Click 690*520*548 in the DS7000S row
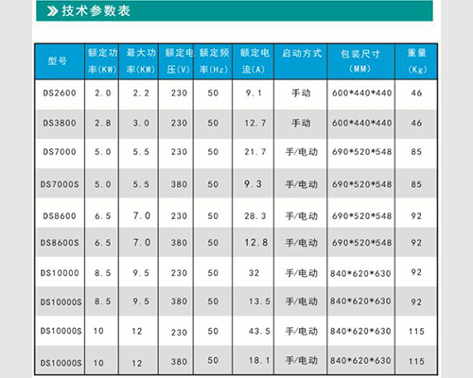This screenshot has height=378, width=473. pyautogui.click(x=361, y=184)
